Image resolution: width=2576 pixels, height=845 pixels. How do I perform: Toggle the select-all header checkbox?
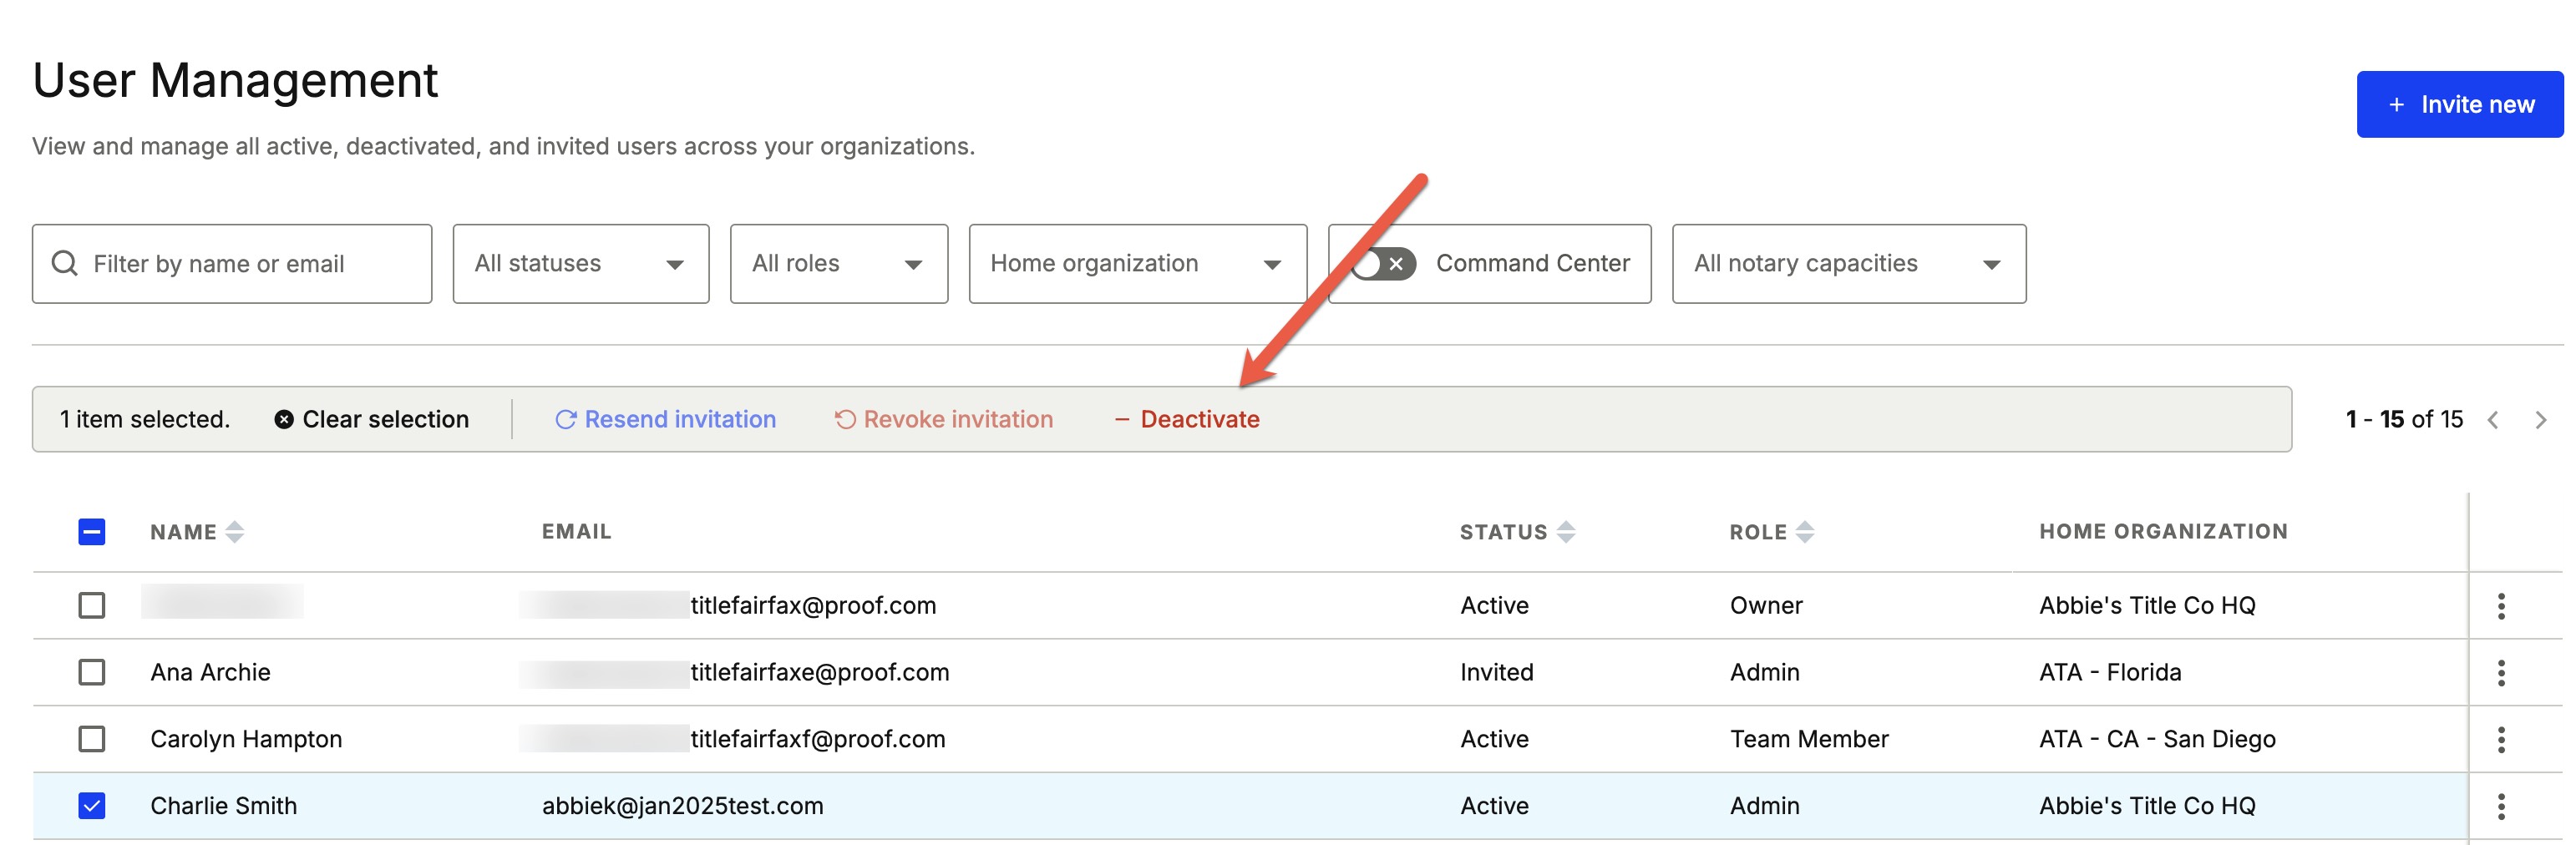pos(92,532)
